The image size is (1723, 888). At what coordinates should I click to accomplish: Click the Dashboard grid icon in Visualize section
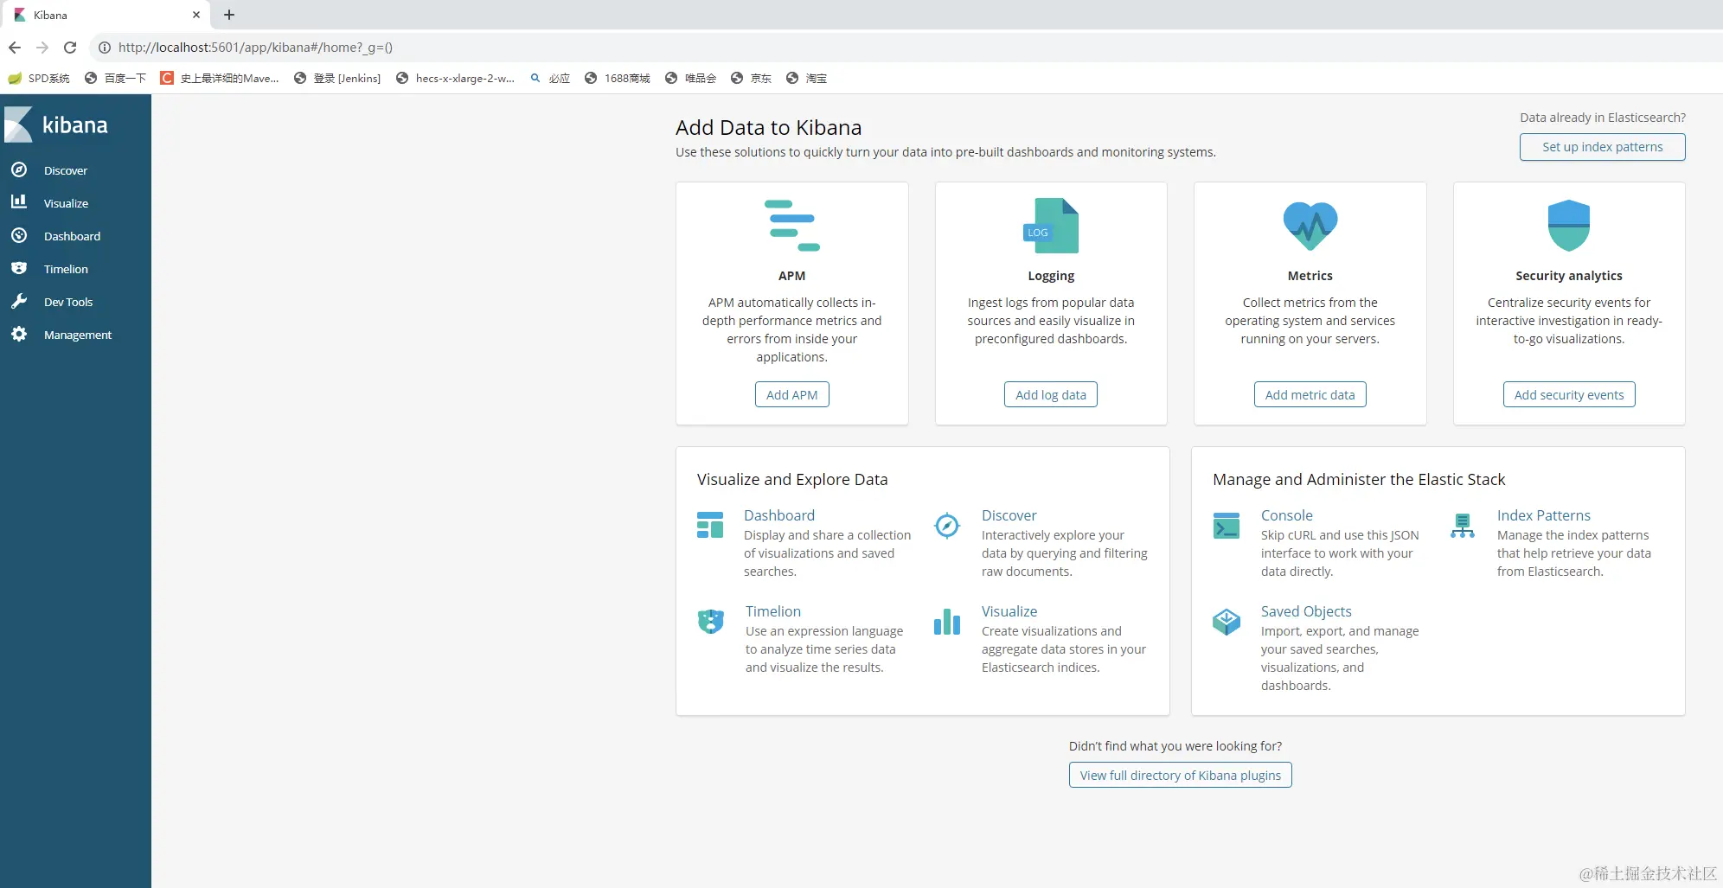(x=710, y=525)
